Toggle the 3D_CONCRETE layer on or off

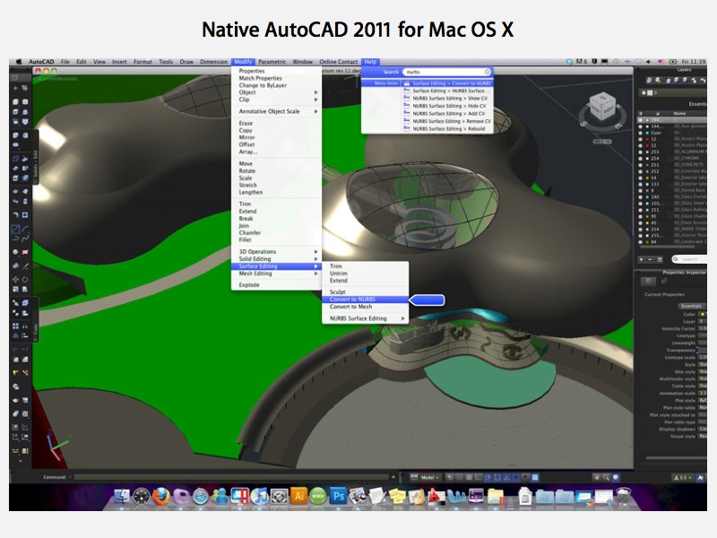click(641, 165)
